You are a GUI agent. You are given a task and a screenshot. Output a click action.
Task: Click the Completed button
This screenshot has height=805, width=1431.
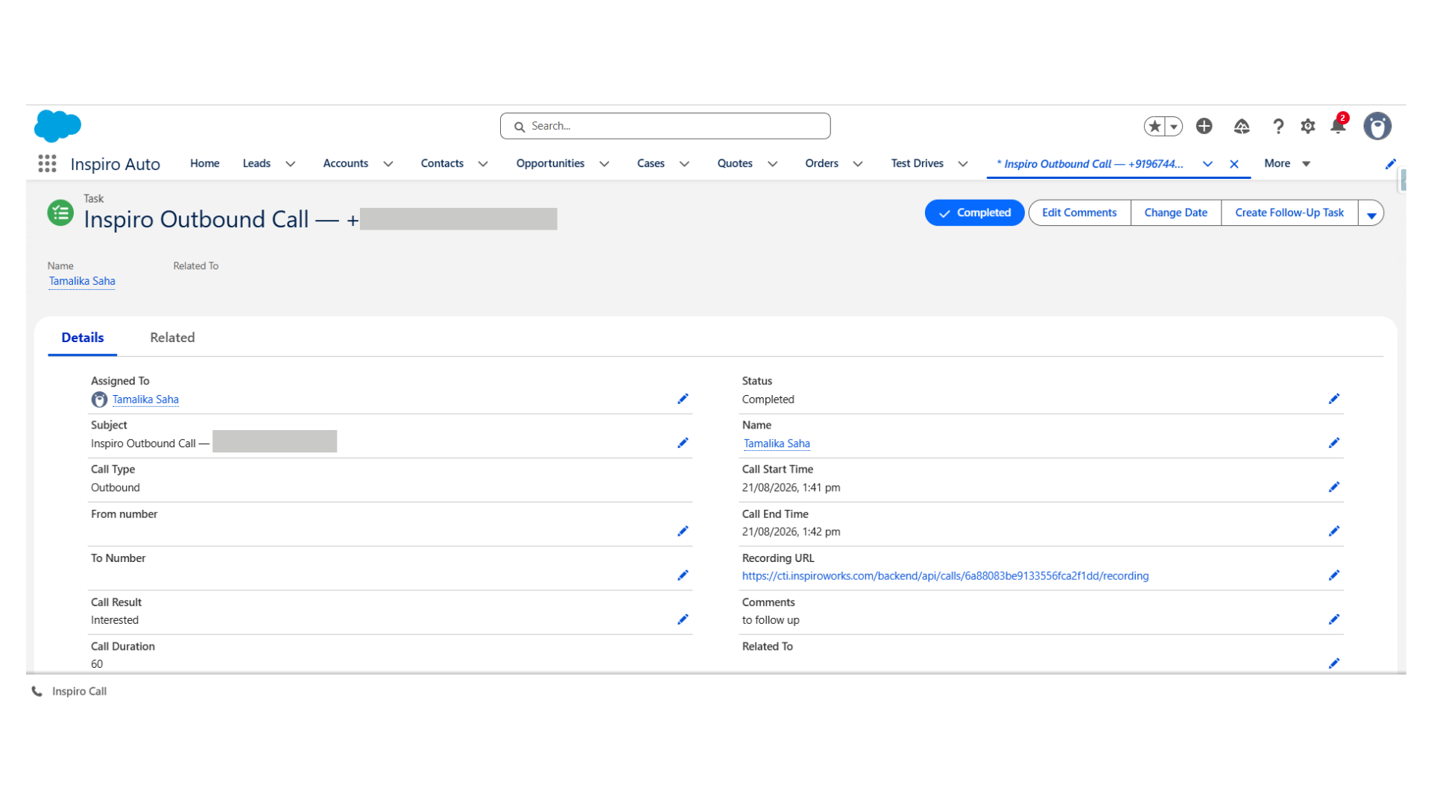(974, 213)
